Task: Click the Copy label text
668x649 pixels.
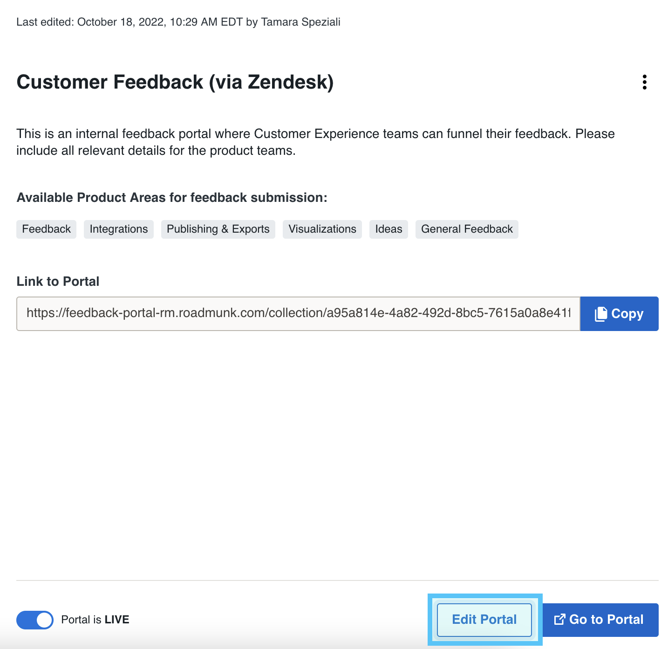Action: pos(627,314)
